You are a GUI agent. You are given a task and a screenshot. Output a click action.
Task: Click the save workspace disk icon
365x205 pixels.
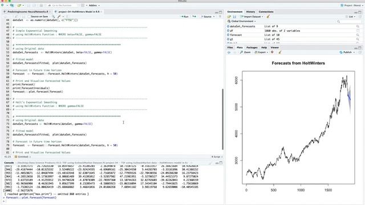pyautogui.click(x=234, y=17)
